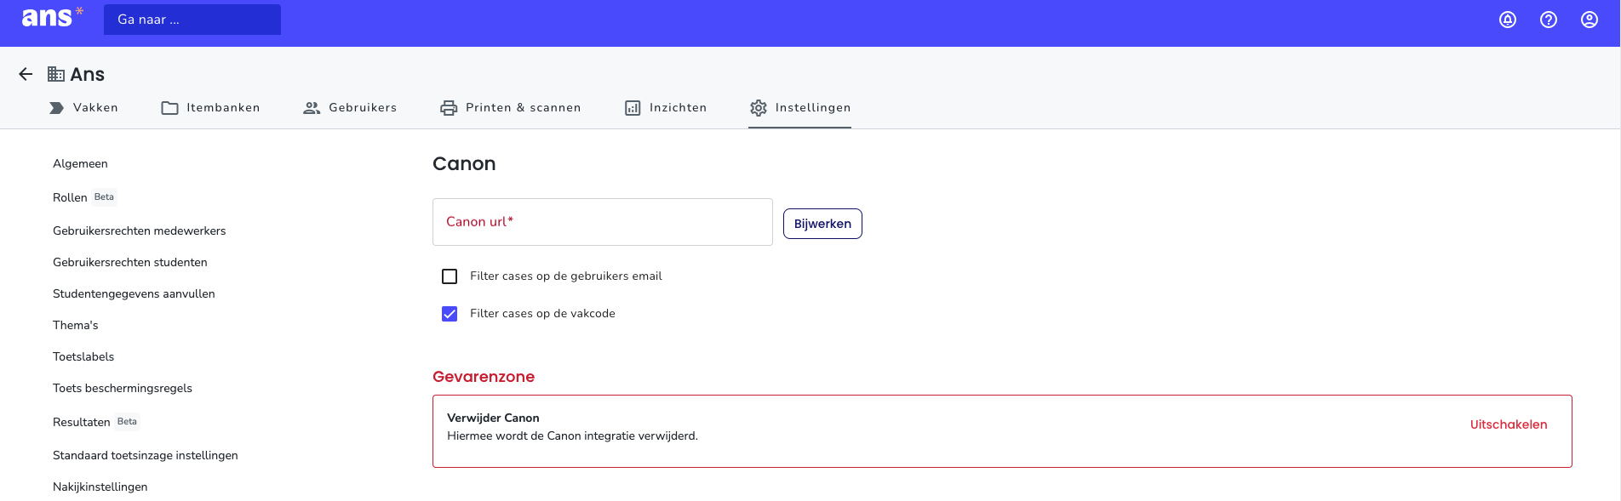Open the help question mark icon
The height and width of the screenshot is (501, 1621).
tap(1549, 20)
